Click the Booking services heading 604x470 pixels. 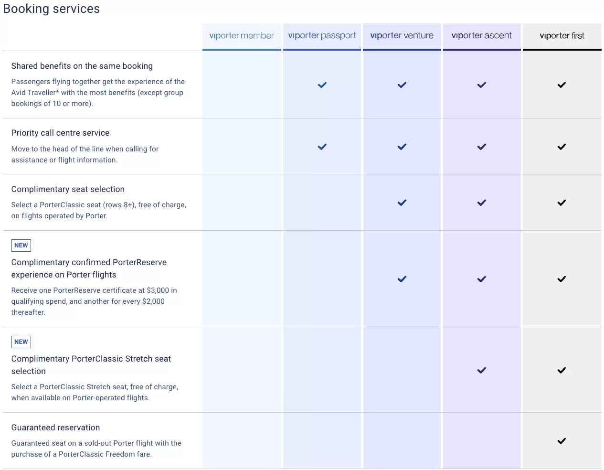(52, 9)
